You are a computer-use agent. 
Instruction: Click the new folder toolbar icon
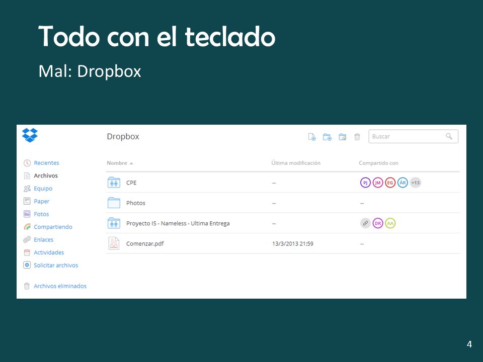coord(327,137)
